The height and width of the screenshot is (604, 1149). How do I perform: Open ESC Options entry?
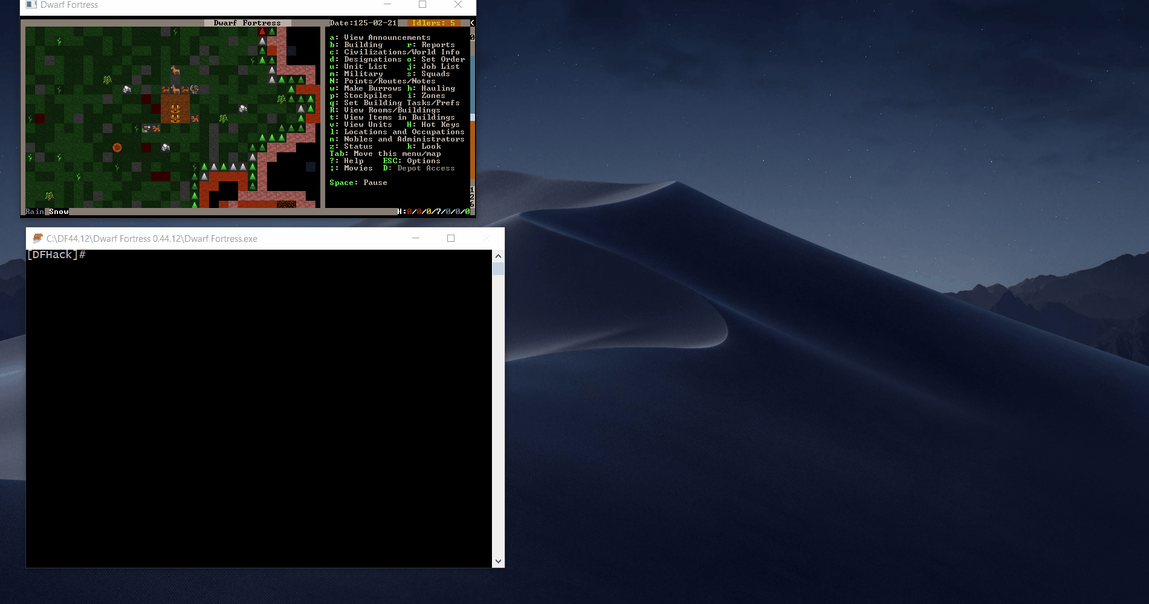[412, 161]
